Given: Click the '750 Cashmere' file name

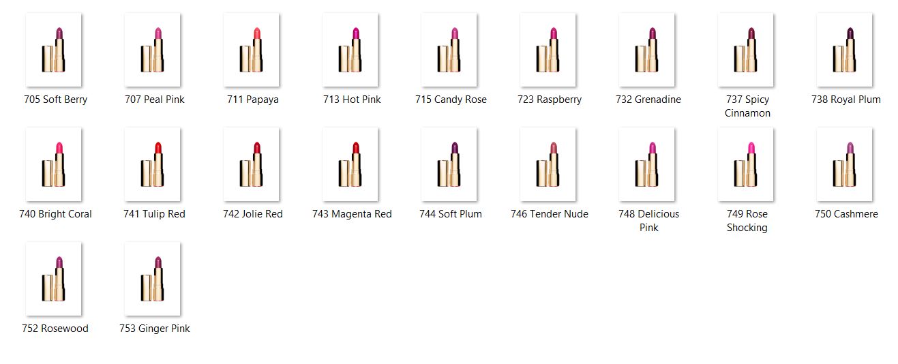Looking at the screenshot, I should click(846, 214).
